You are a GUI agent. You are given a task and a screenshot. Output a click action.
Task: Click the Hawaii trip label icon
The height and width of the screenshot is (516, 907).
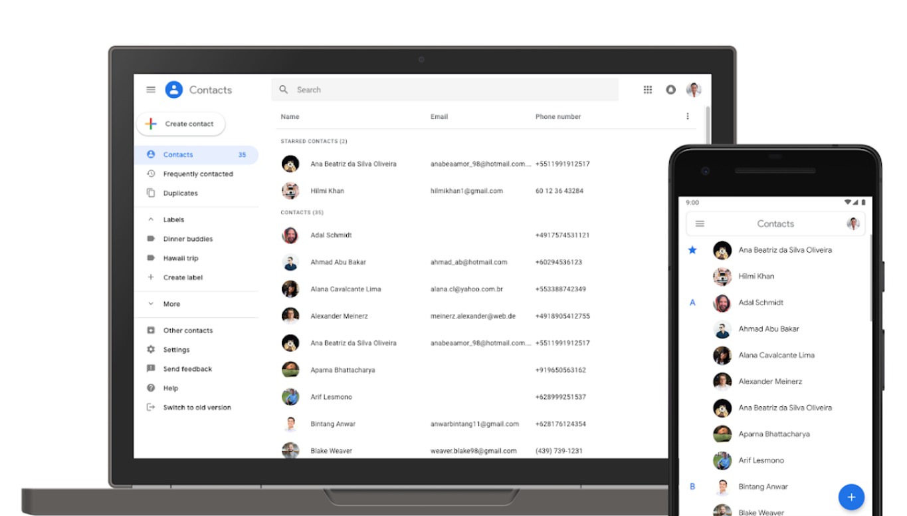tap(151, 258)
